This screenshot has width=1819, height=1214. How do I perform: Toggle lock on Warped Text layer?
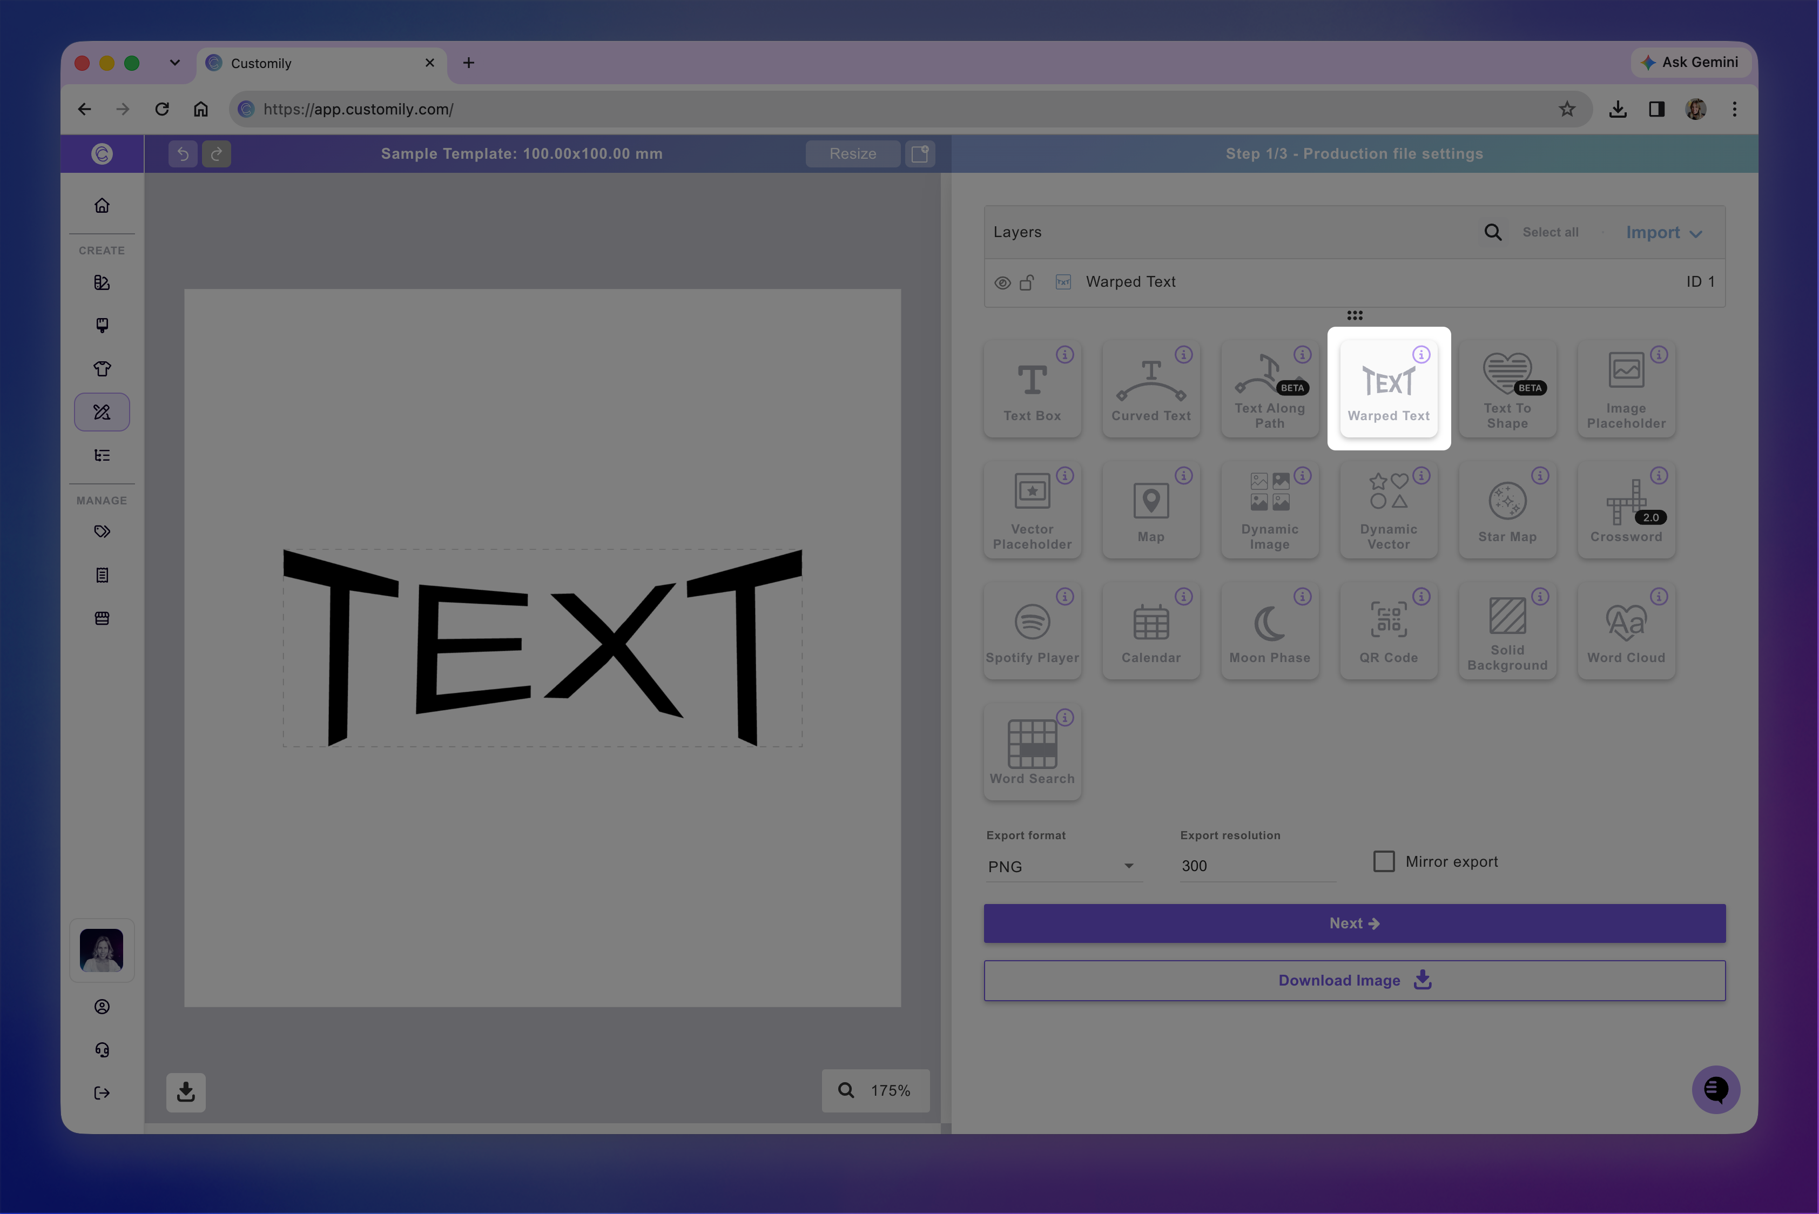coord(1027,282)
